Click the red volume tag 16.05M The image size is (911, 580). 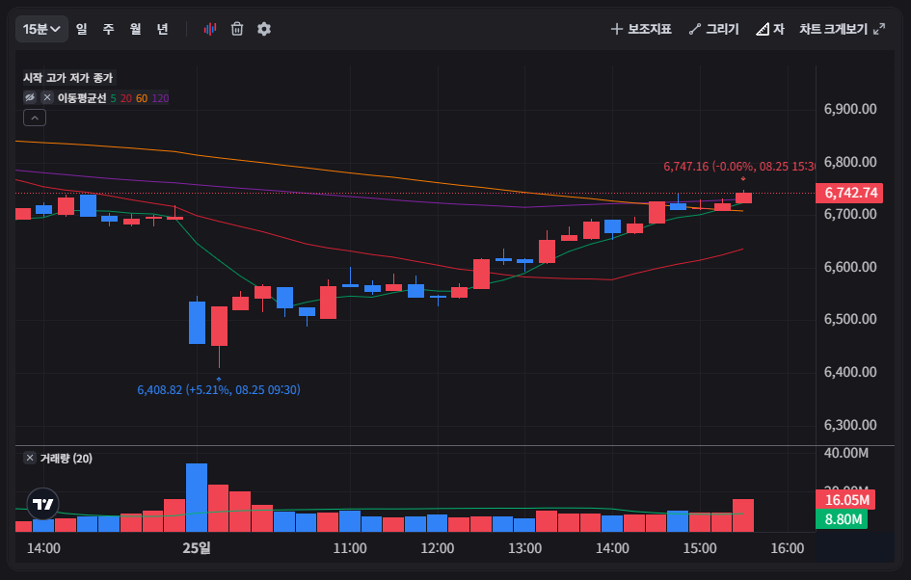click(845, 500)
